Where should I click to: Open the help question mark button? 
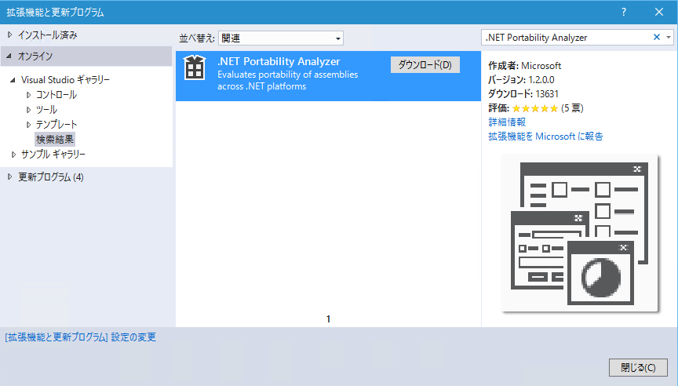[x=624, y=12]
